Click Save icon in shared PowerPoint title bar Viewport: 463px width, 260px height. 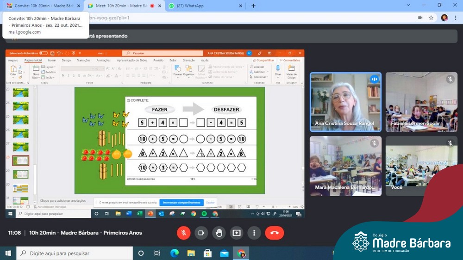[x=52, y=53]
